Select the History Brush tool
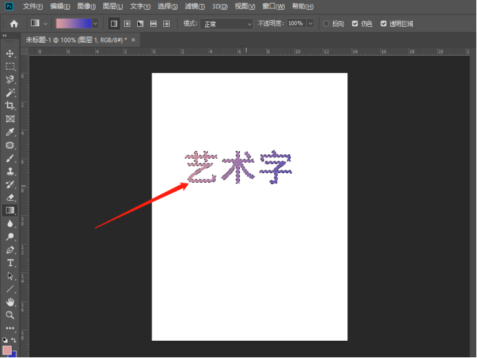 [x=10, y=184]
